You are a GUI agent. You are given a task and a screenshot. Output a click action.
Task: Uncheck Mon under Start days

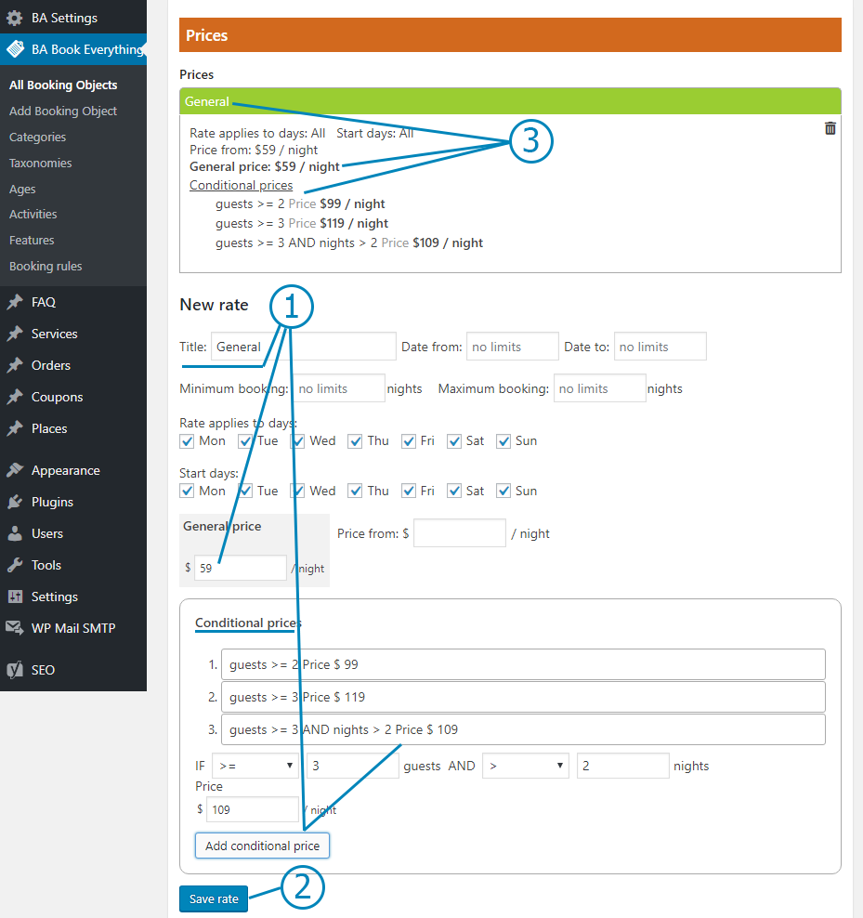click(x=187, y=492)
